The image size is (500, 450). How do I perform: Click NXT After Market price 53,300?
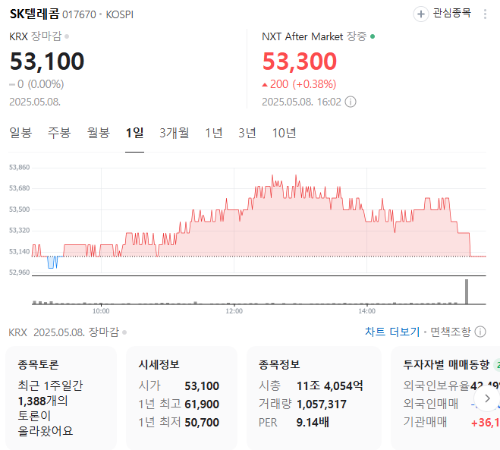pyautogui.click(x=300, y=61)
